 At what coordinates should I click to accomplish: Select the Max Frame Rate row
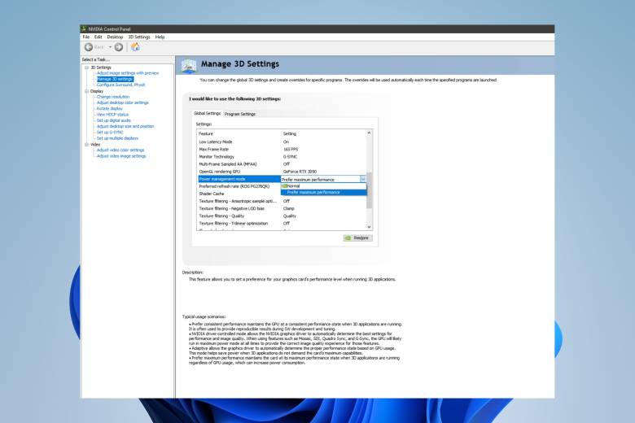click(282, 150)
